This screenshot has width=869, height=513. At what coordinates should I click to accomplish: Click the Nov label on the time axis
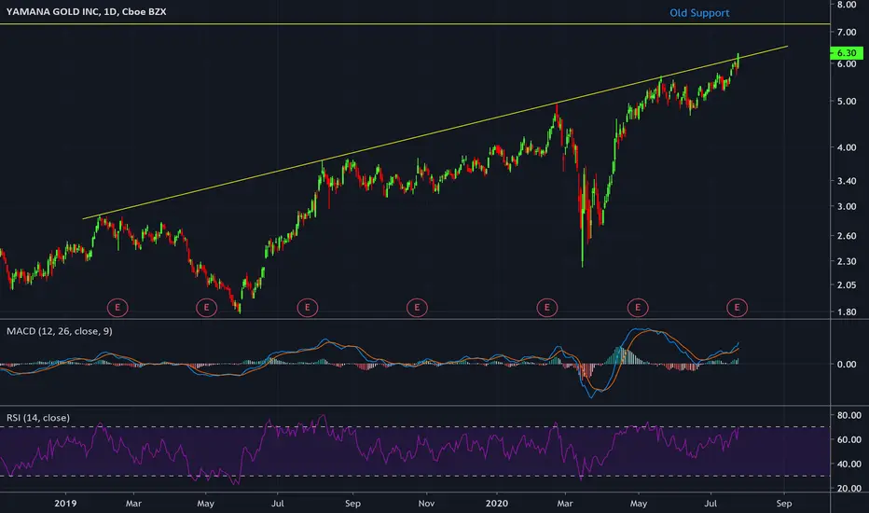[425, 504]
